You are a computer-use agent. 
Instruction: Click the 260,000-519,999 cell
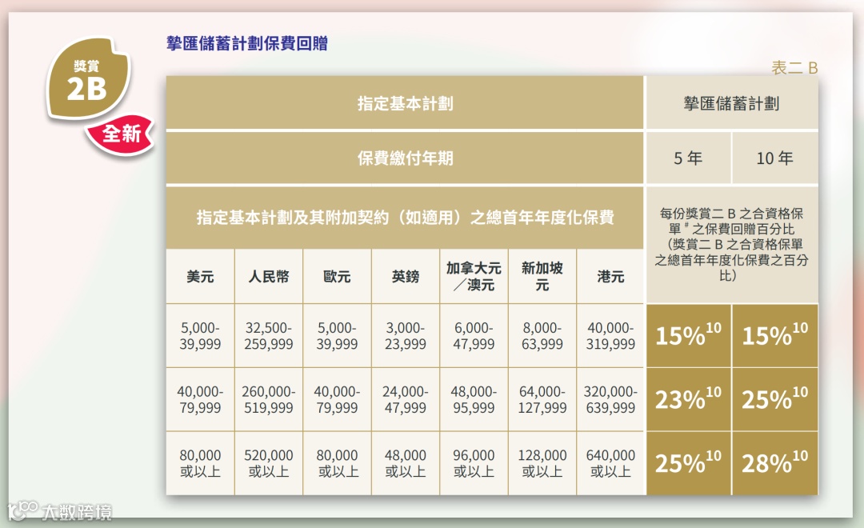click(268, 399)
